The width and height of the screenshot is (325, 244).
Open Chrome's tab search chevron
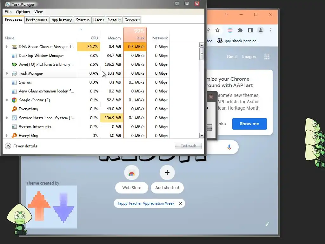[227, 14]
